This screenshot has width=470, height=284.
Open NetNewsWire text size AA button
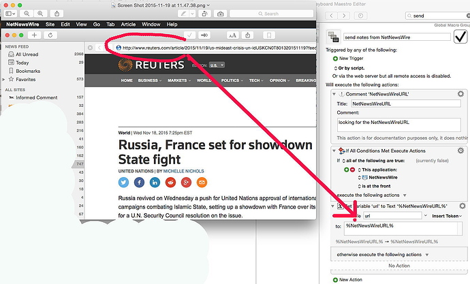[232, 35]
